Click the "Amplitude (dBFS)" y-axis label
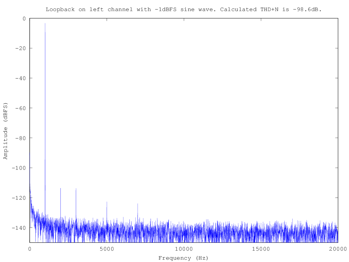The width and height of the screenshot is (349, 262). point(5,131)
